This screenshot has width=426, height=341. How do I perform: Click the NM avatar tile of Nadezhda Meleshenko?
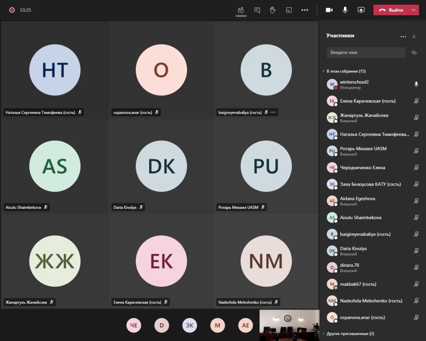266,261
